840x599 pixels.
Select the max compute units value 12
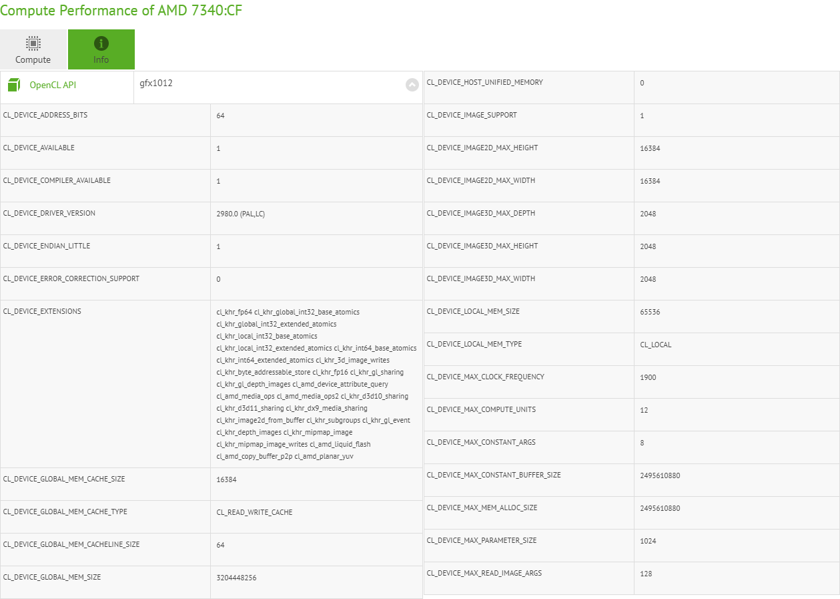[645, 410]
